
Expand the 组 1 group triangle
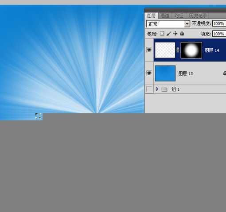pos(157,89)
